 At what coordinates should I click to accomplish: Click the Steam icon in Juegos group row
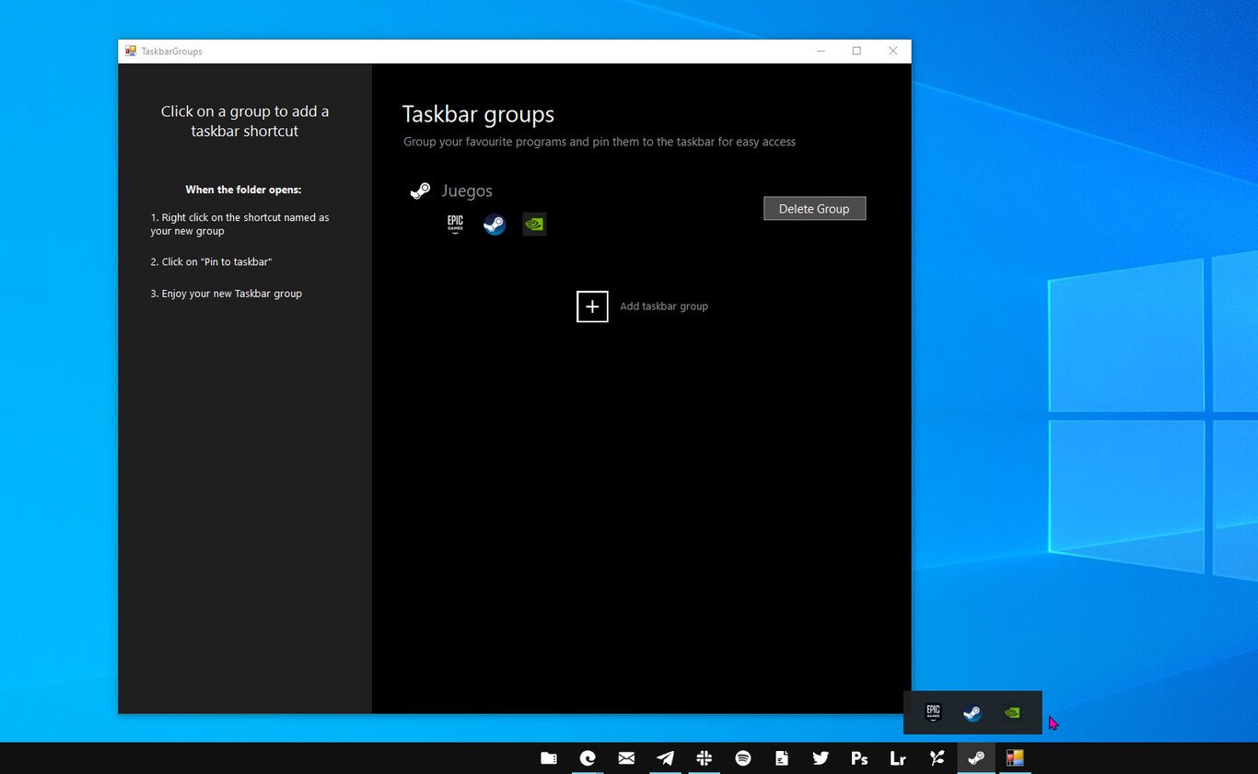point(495,224)
